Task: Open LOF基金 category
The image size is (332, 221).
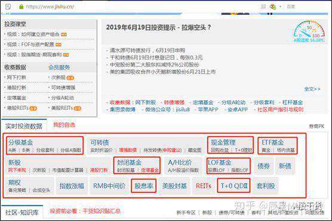Action: pos(219,163)
